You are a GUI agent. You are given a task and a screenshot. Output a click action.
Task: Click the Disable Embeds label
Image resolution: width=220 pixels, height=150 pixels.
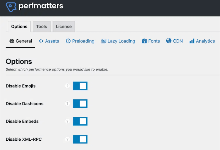[22, 121]
